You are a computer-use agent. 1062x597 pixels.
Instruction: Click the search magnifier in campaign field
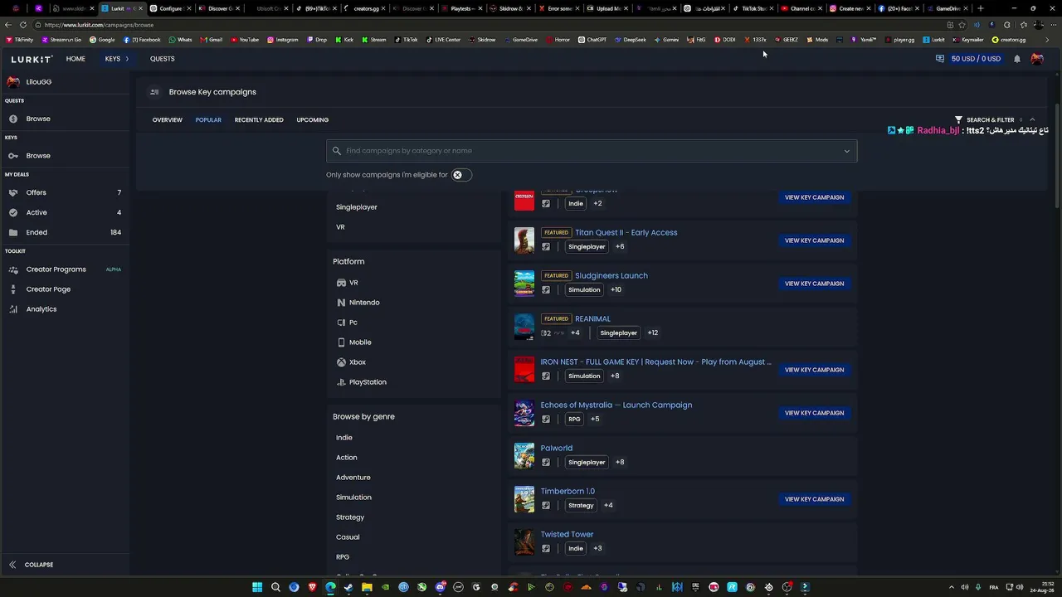click(x=336, y=151)
